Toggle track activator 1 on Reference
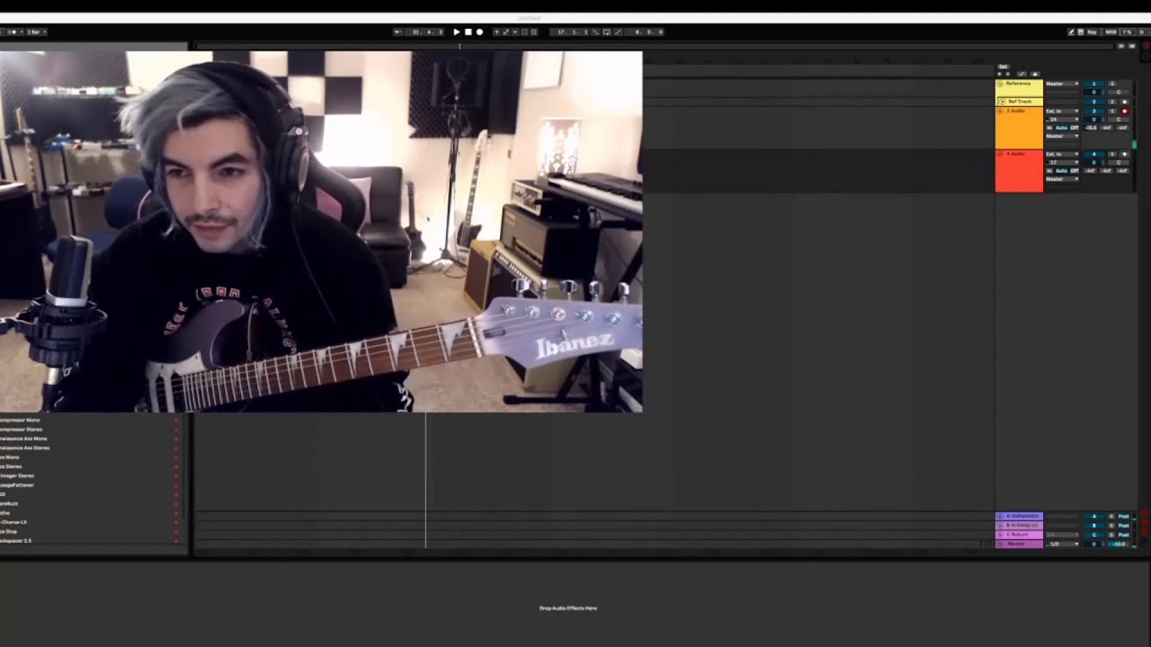 (1094, 84)
